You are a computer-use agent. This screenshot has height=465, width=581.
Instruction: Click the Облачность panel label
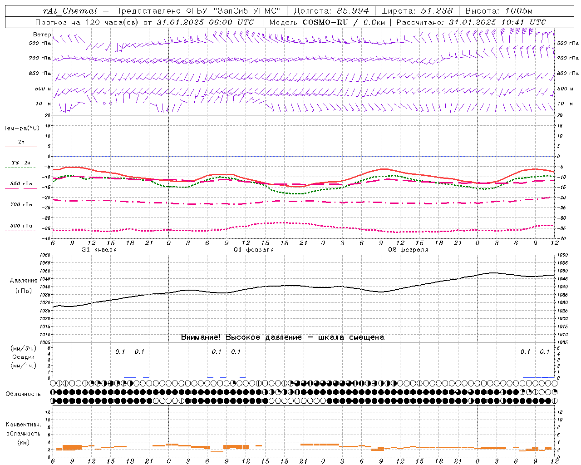pos(23,394)
